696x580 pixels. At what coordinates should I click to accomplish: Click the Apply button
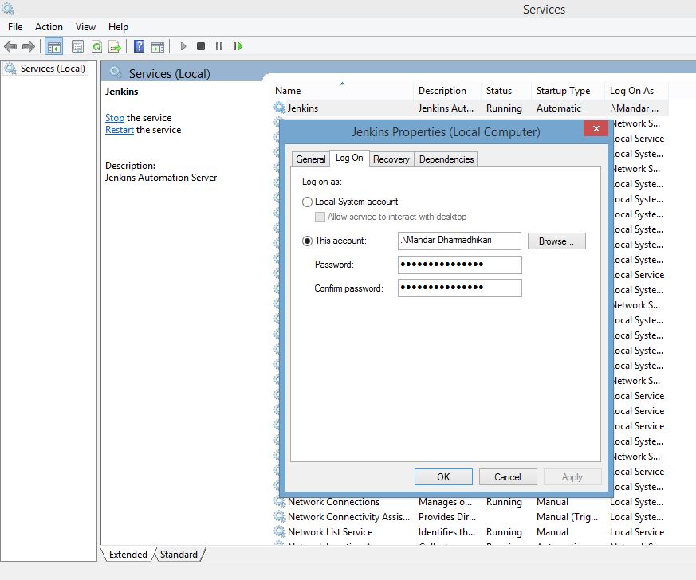572,476
